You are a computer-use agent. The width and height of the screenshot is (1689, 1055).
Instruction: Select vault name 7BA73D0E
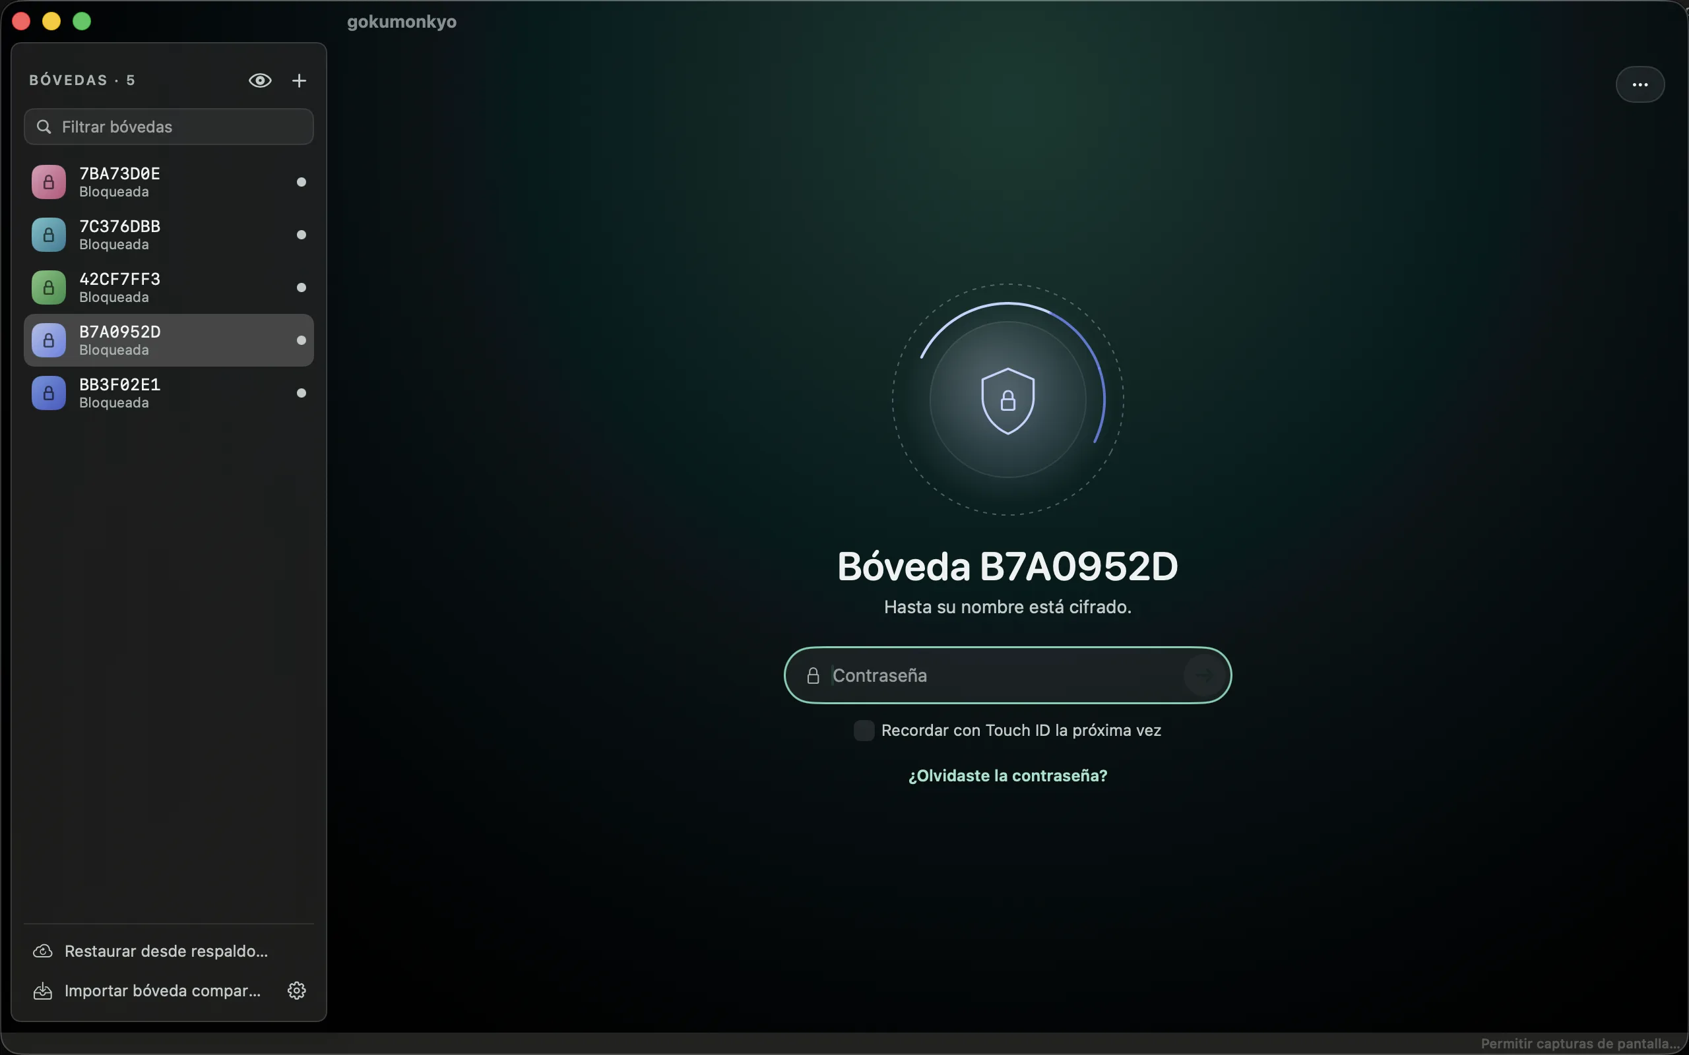pos(120,173)
